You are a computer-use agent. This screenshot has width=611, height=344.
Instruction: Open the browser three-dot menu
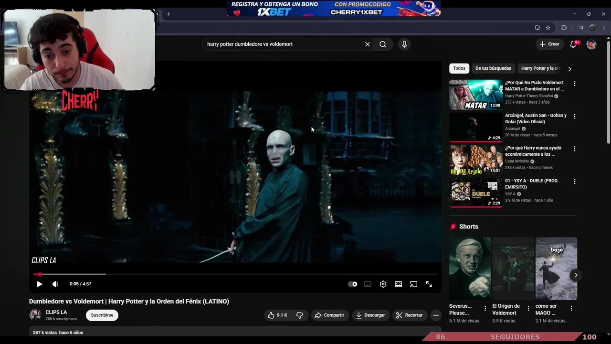(604, 28)
